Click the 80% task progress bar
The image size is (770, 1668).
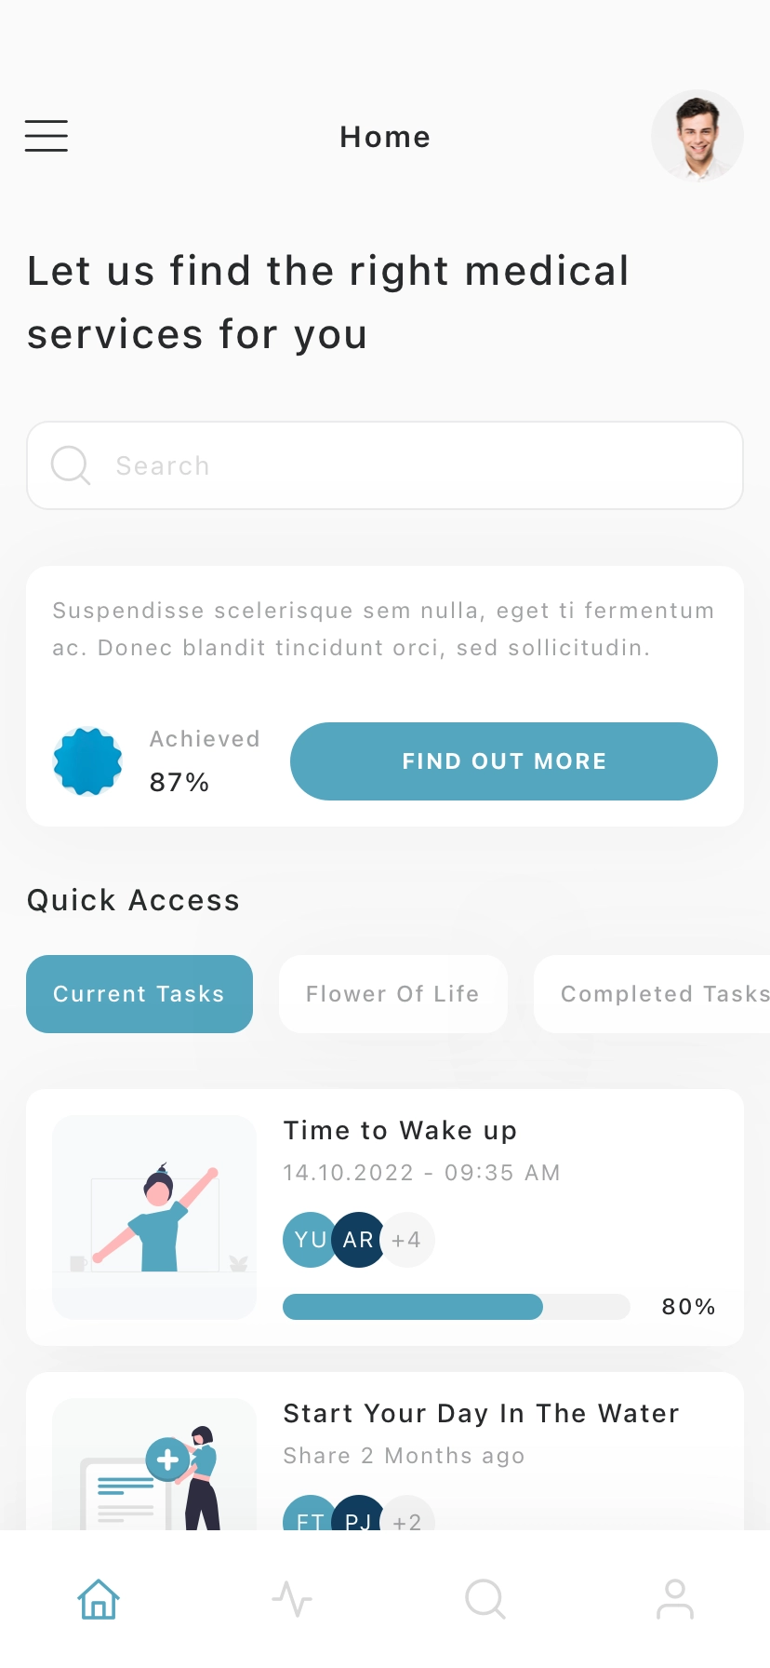tap(456, 1307)
